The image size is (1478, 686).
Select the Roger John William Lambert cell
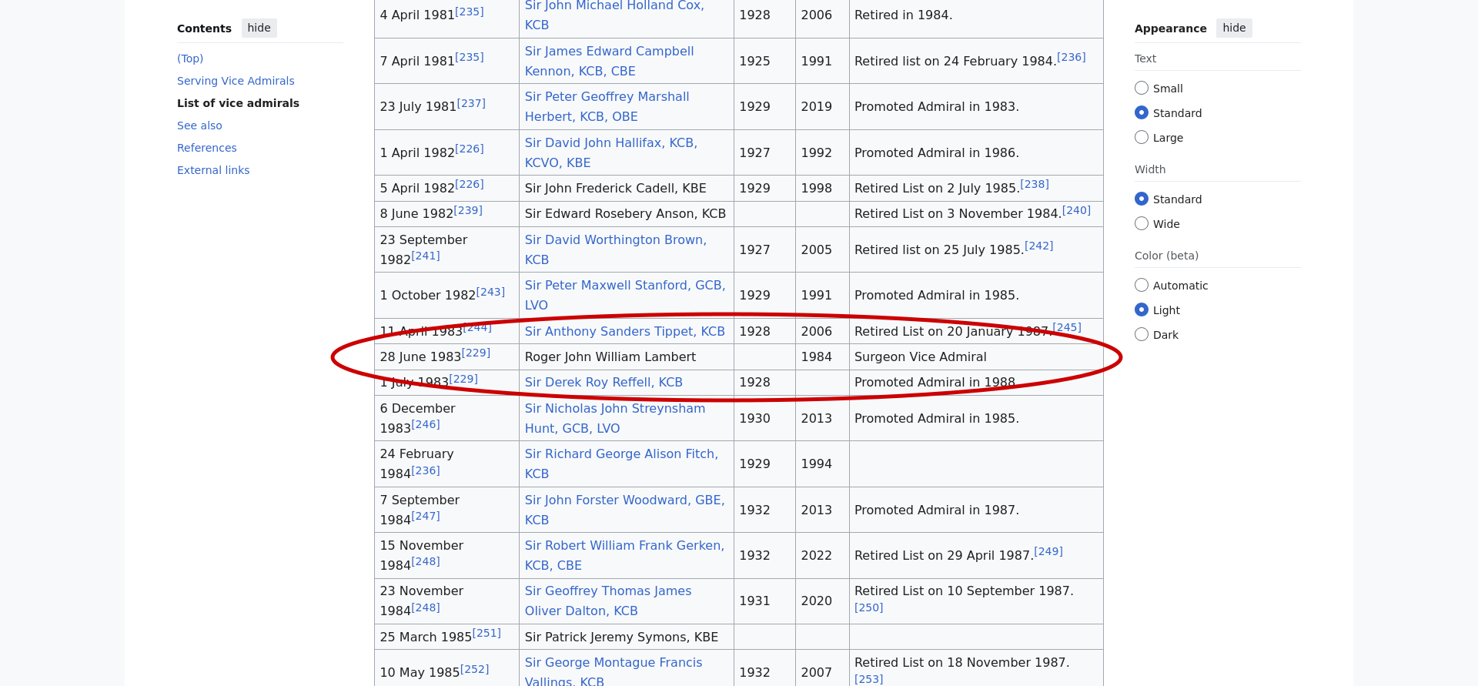point(610,357)
